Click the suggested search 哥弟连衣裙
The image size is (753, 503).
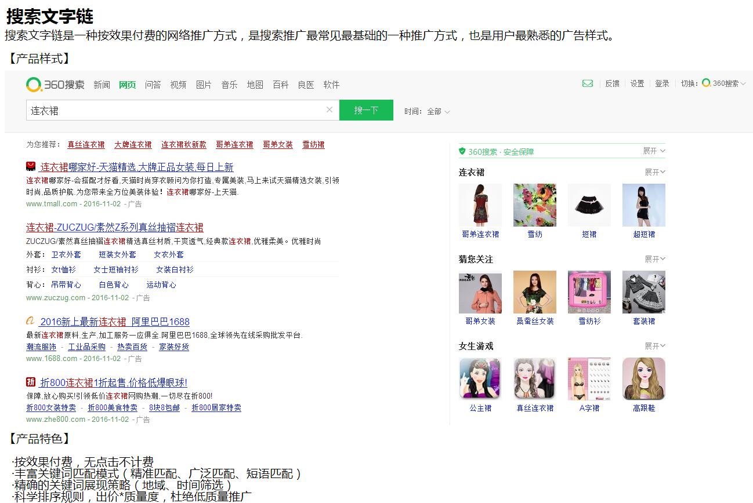(x=234, y=144)
